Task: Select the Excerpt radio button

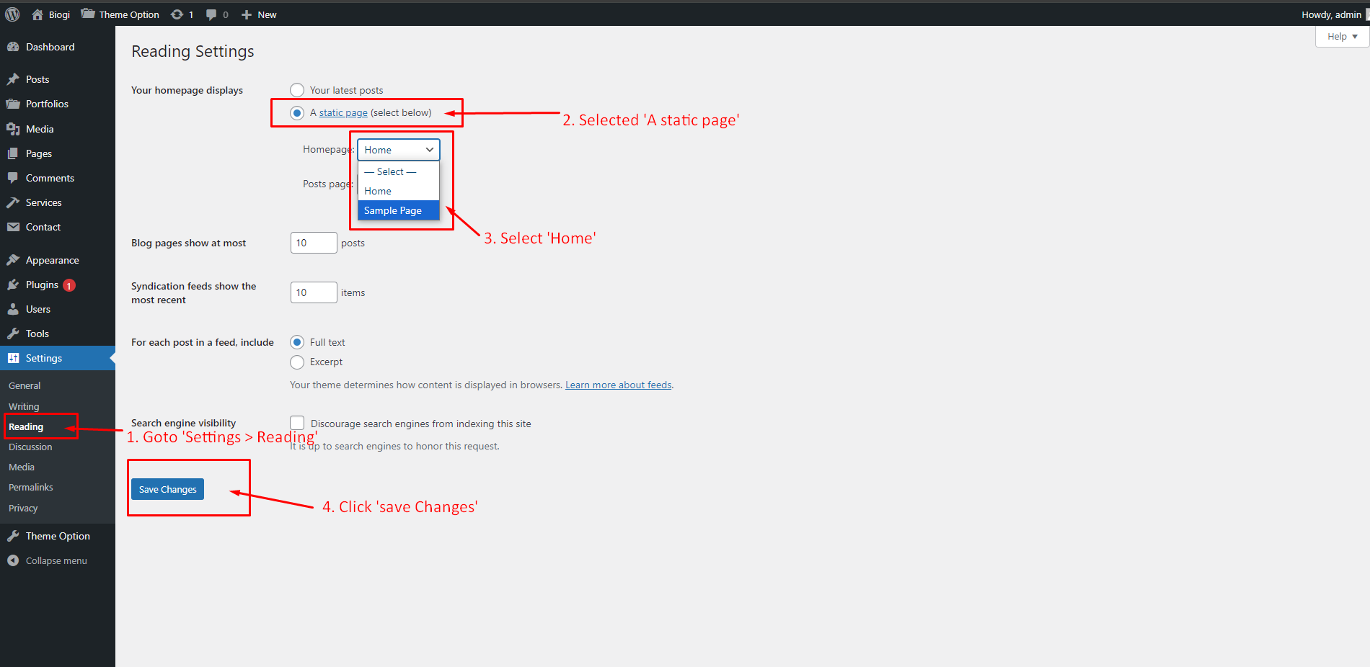Action: click(x=297, y=362)
